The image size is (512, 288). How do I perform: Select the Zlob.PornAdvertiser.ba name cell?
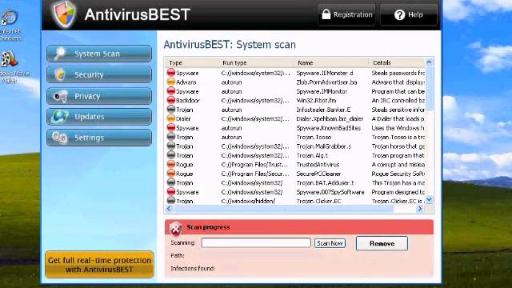[326, 82]
